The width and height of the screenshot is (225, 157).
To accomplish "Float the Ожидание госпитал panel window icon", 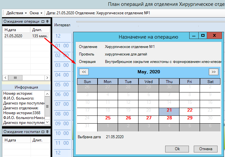I will (x=43, y=132).
